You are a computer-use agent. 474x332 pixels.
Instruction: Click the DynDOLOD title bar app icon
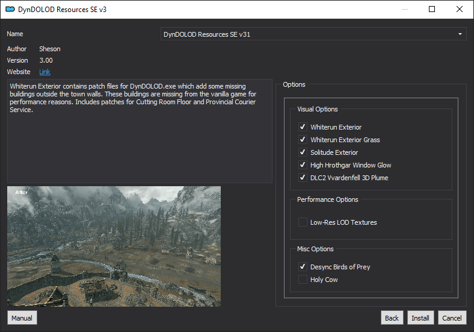[10, 10]
